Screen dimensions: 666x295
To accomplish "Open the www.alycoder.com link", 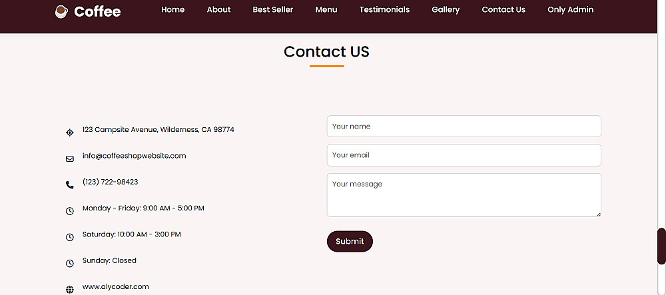I will (x=116, y=287).
